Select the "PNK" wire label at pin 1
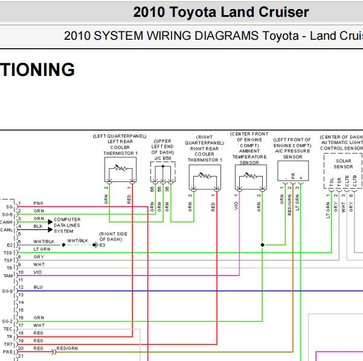This screenshot has width=363, height=361. coord(39,203)
